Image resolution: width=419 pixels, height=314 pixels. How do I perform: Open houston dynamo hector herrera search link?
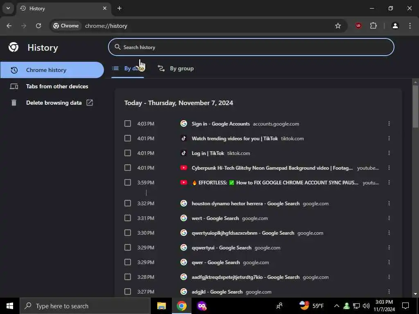click(x=246, y=204)
